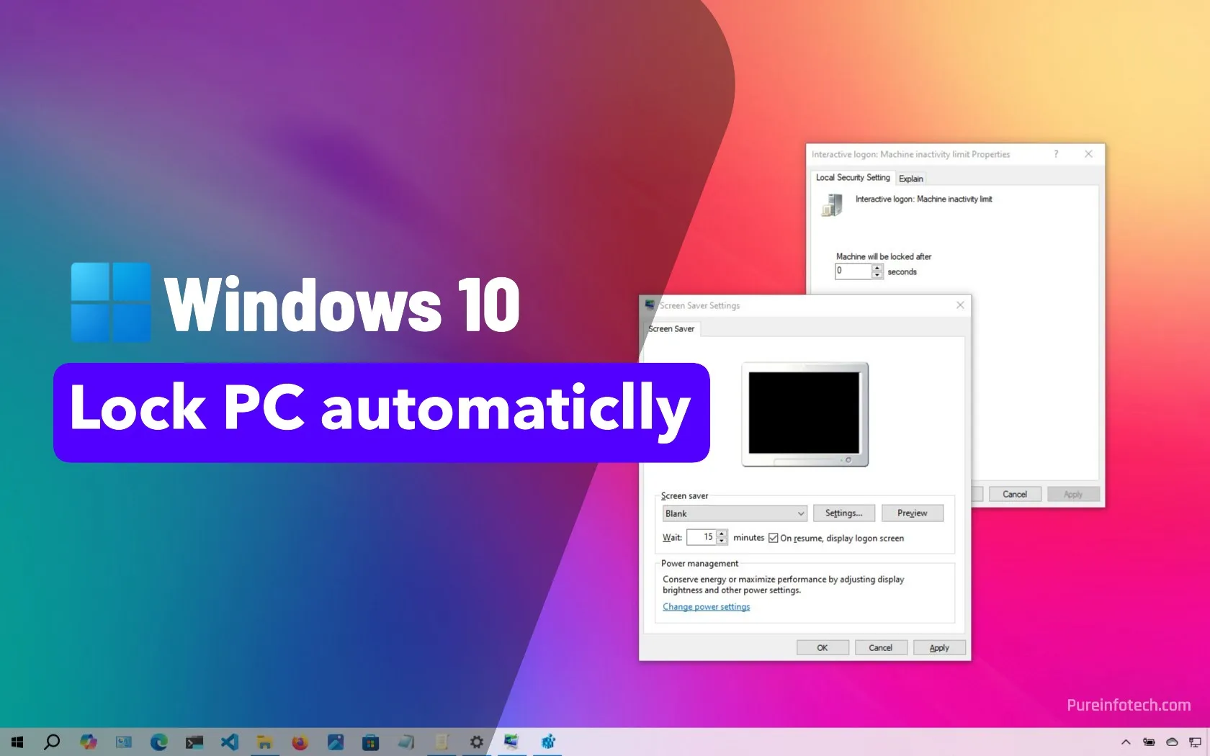This screenshot has width=1210, height=756.
Task: Check battery status in system tray
Action: pyautogui.click(x=1149, y=742)
